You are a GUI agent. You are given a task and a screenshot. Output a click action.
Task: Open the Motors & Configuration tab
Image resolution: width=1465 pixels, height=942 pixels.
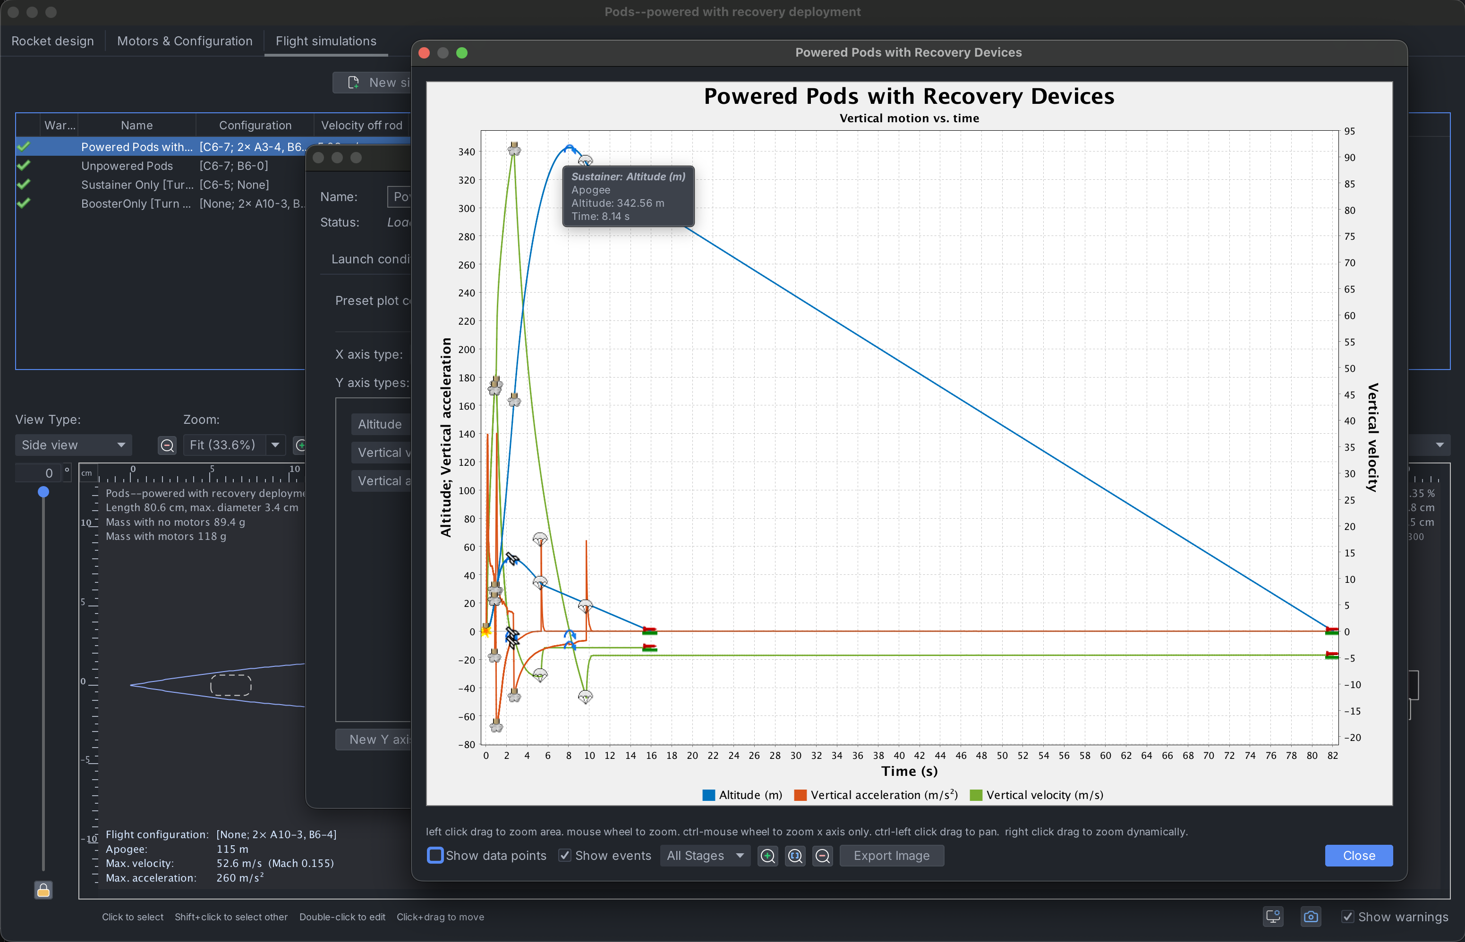185,41
